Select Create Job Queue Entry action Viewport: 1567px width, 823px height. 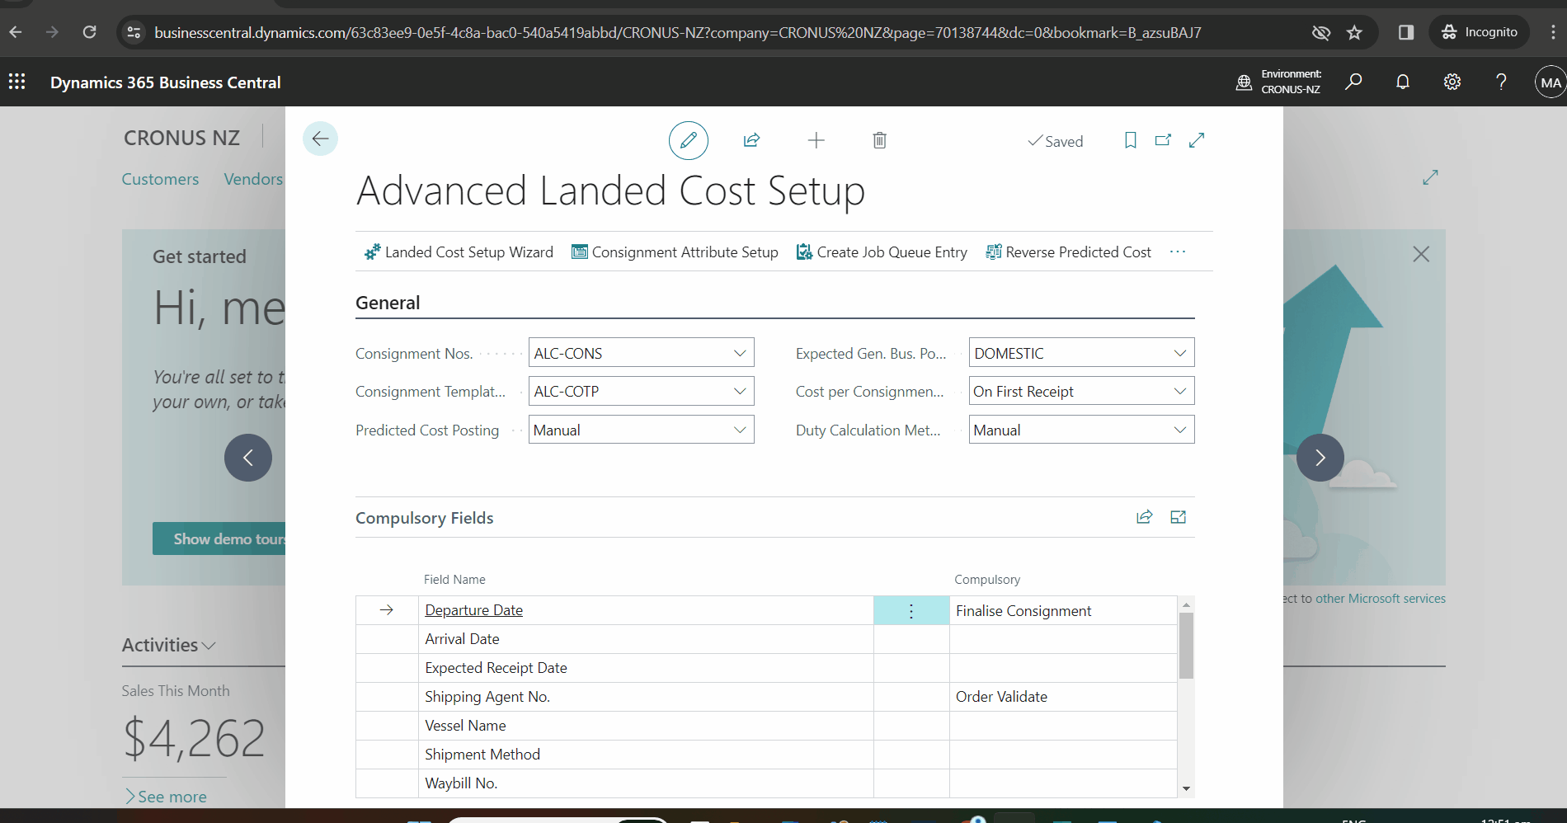(882, 252)
